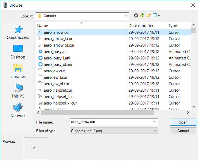Click the Open button

pyautogui.click(x=183, y=122)
